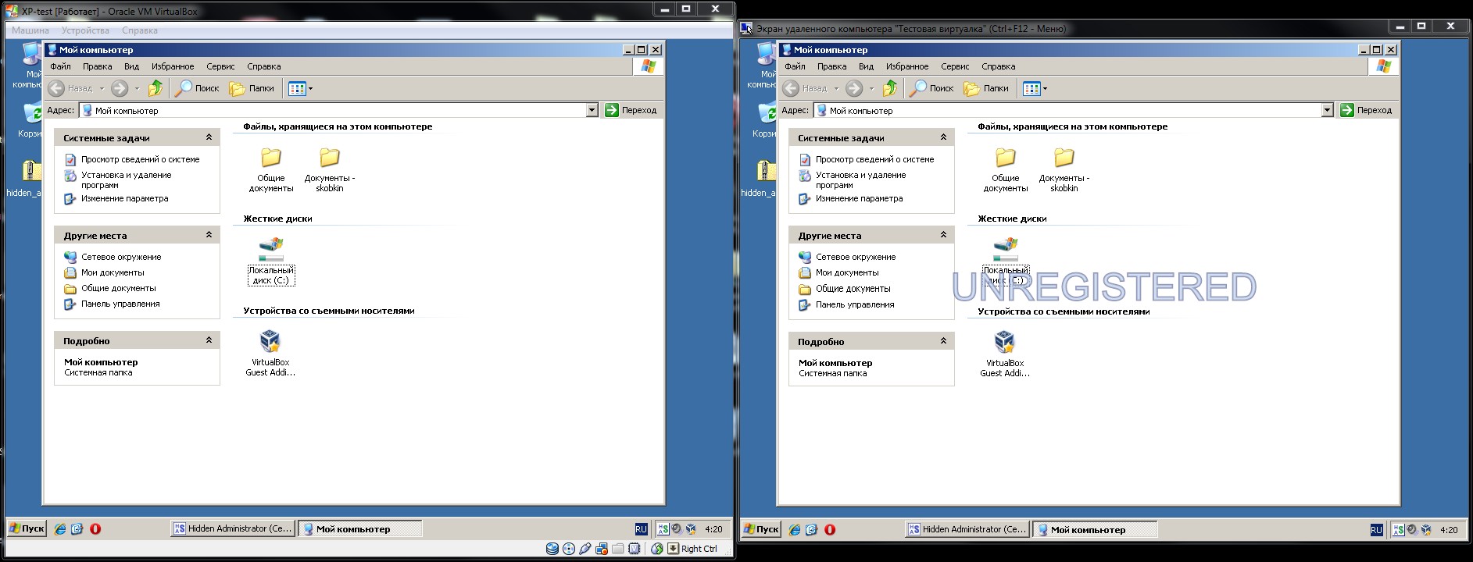Collapse the Другие места panel in the remote screen window
This screenshot has height=562, width=1473.
point(943,235)
